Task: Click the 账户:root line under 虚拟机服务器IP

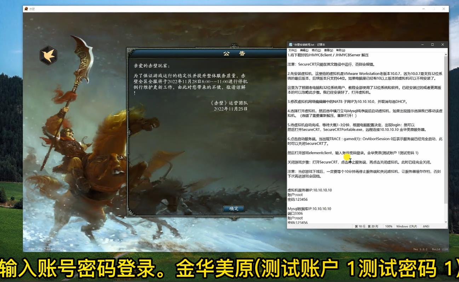Action: (x=295, y=195)
